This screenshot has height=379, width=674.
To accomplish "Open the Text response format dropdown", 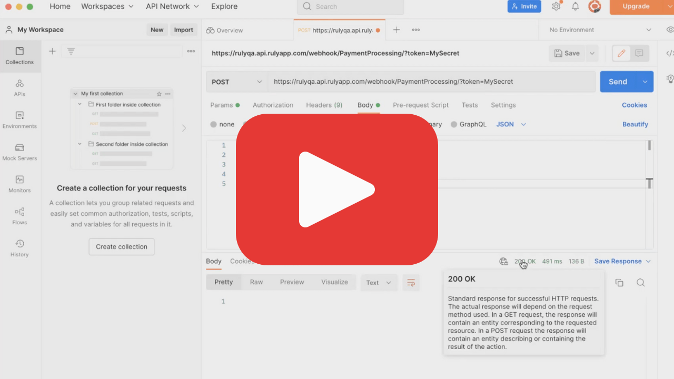I will click(x=379, y=283).
